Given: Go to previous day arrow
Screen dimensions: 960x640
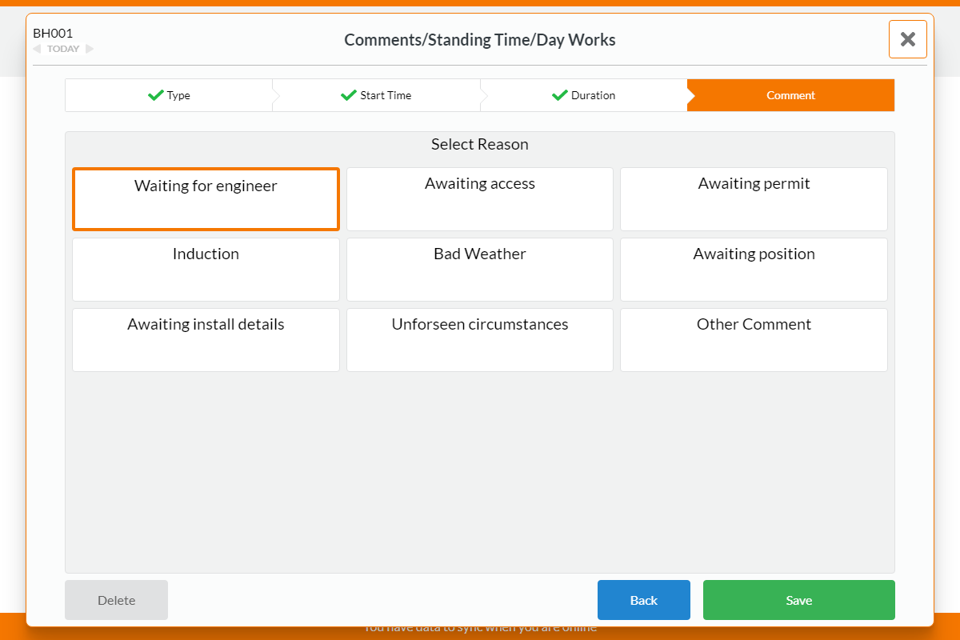Looking at the screenshot, I should tap(37, 49).
